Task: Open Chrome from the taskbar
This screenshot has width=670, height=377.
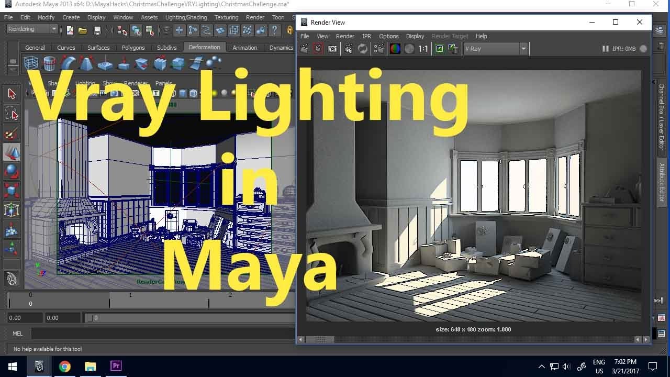Action: tap(65, 367)
